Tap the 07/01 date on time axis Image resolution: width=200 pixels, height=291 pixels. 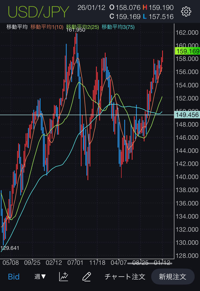click(x=75, y=262)
